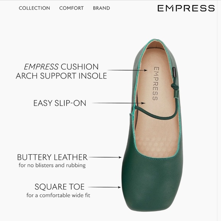Click the arrow next to Square Toe
221x221 pixels.
click(x=104, y=187)
